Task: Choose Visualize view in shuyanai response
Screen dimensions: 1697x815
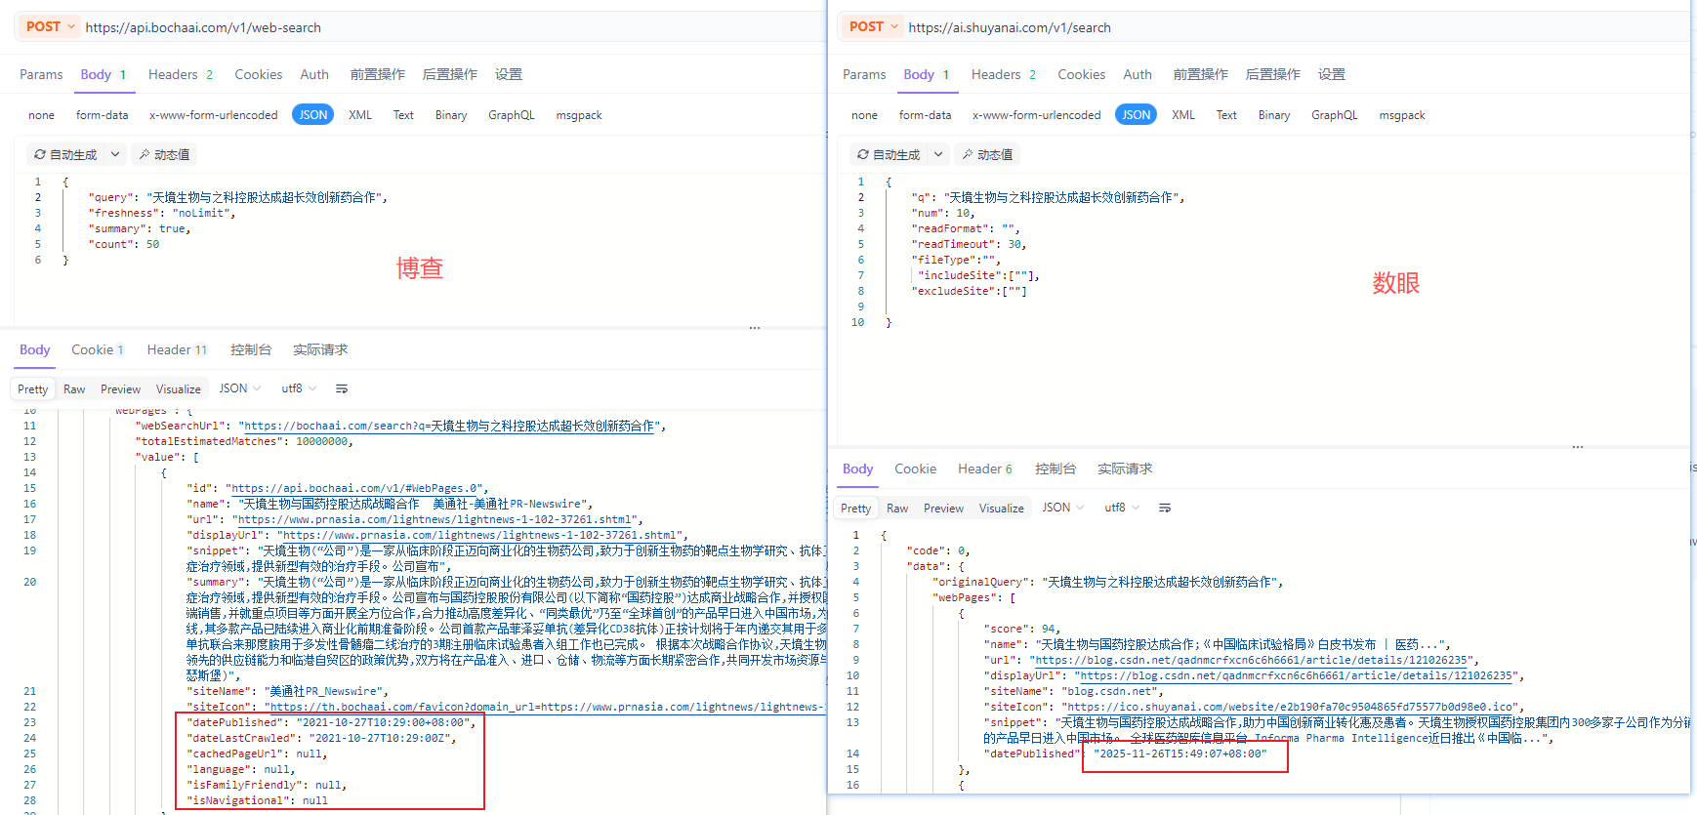Action: tap(1002, 508)
